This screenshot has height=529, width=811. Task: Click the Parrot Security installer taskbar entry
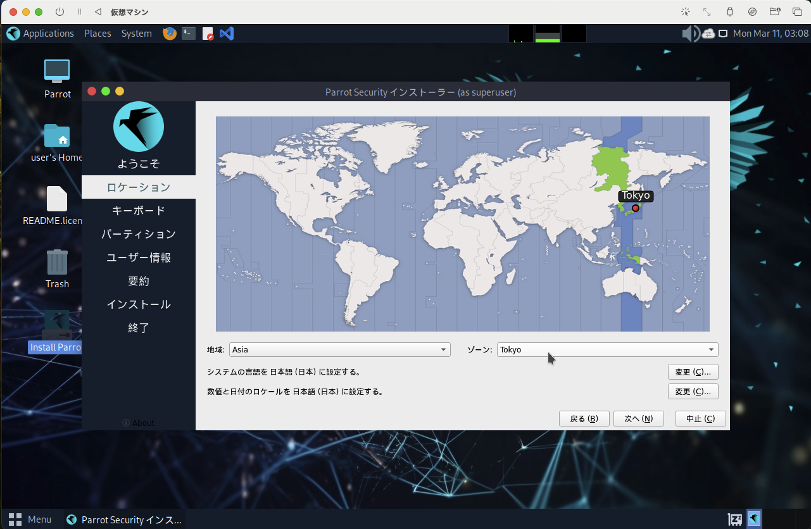click(124, 520)
